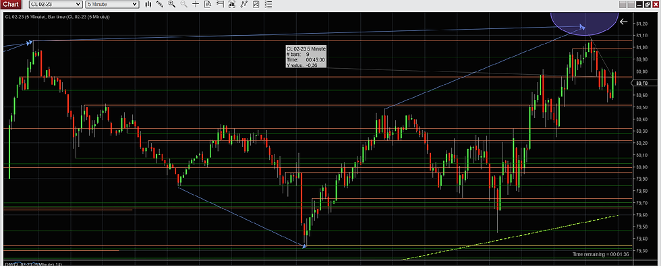Open chart Properties list icon
The image size is (661, 269).
point(268,4)
